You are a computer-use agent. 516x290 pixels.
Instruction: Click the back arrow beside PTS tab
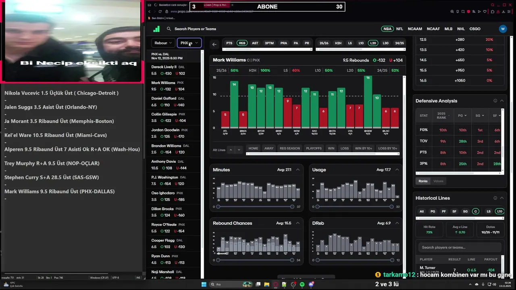(214, 44)
